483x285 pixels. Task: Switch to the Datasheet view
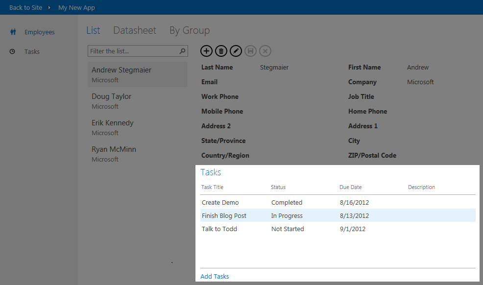pos(134,30)
